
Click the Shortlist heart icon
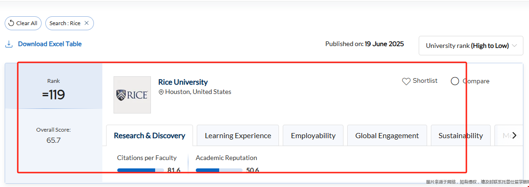[406, 81]
